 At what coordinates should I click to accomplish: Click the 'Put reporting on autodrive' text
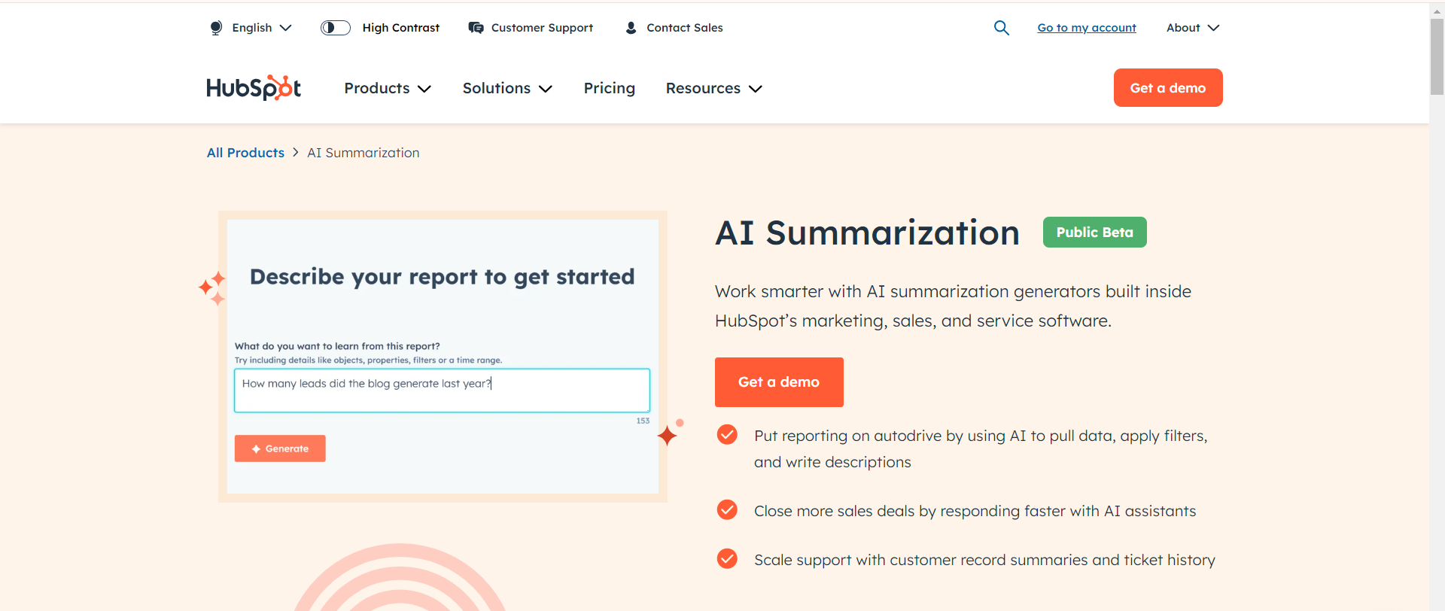click(x=981, y=448)
